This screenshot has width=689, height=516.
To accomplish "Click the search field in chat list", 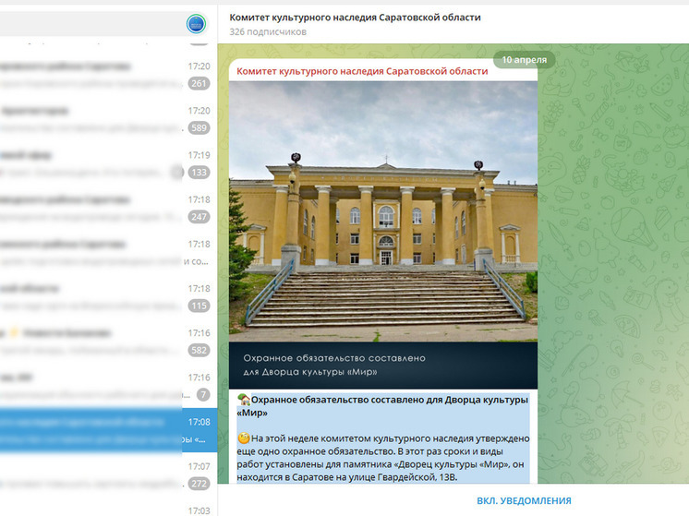I will 91,24.
